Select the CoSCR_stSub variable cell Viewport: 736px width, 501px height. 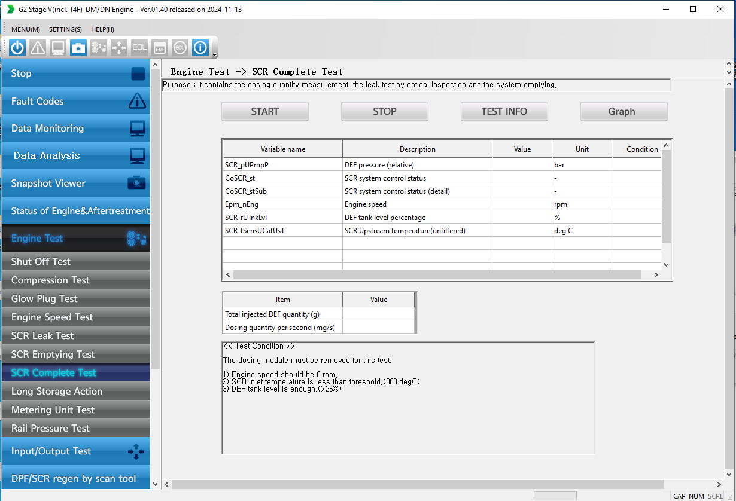283,191
